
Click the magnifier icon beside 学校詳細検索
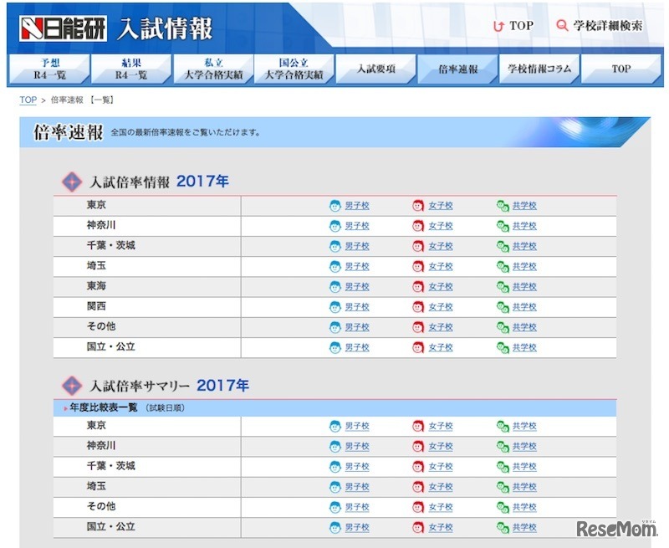(562, 26)
